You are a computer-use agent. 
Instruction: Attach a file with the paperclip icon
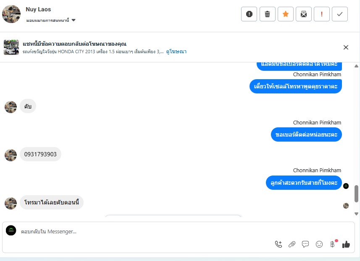pos(292,244)
